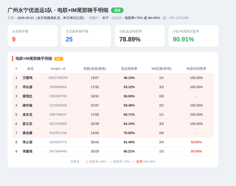This screenshot has width=236, height=186.
Task: Click the source ID FBI-1971299
Action: 179,18
